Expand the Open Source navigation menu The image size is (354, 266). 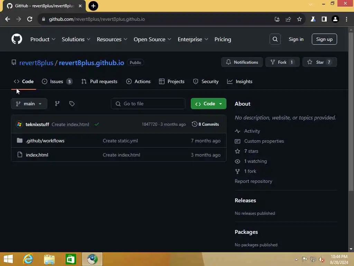152,39
